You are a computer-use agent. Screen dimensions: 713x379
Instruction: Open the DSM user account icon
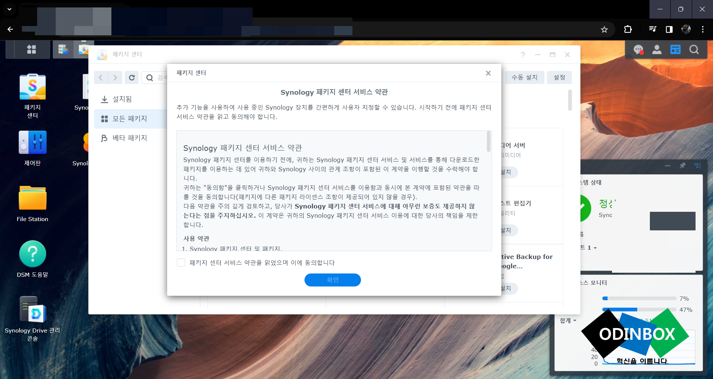[x=657, y=50]
